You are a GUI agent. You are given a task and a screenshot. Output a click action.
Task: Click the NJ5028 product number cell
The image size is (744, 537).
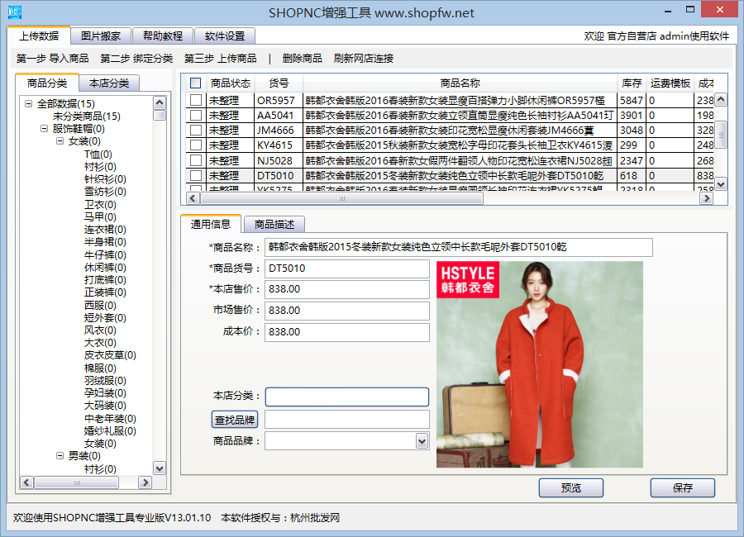pos(279,161)
